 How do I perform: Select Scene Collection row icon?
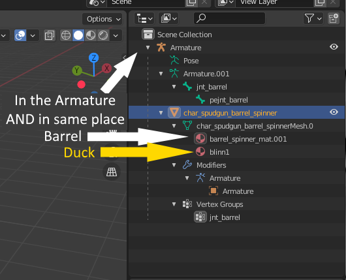tap(148, 34)
